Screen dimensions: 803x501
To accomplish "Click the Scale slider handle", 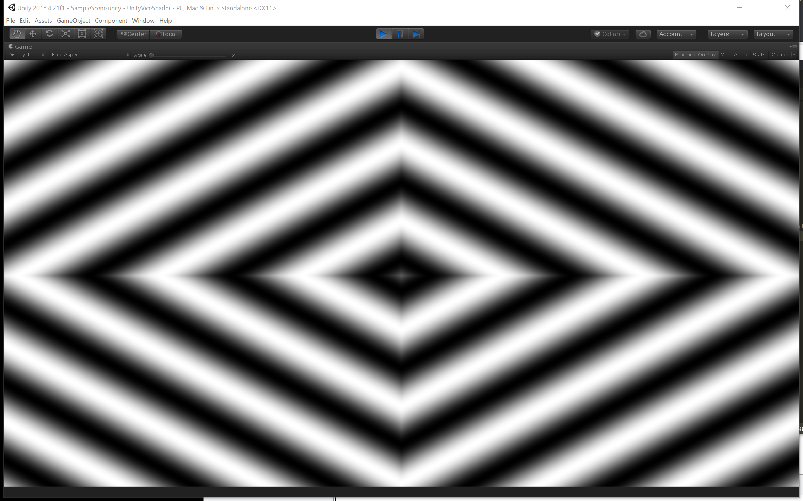I will click(x=151, y=55).
